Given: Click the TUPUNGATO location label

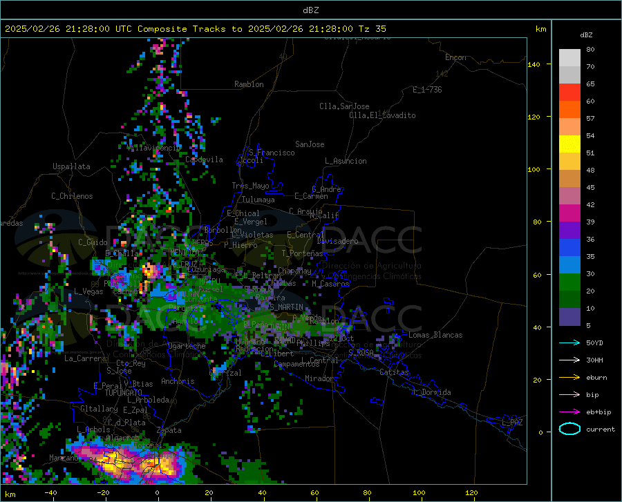Looking at the screenshot, I should pos(124,393).
